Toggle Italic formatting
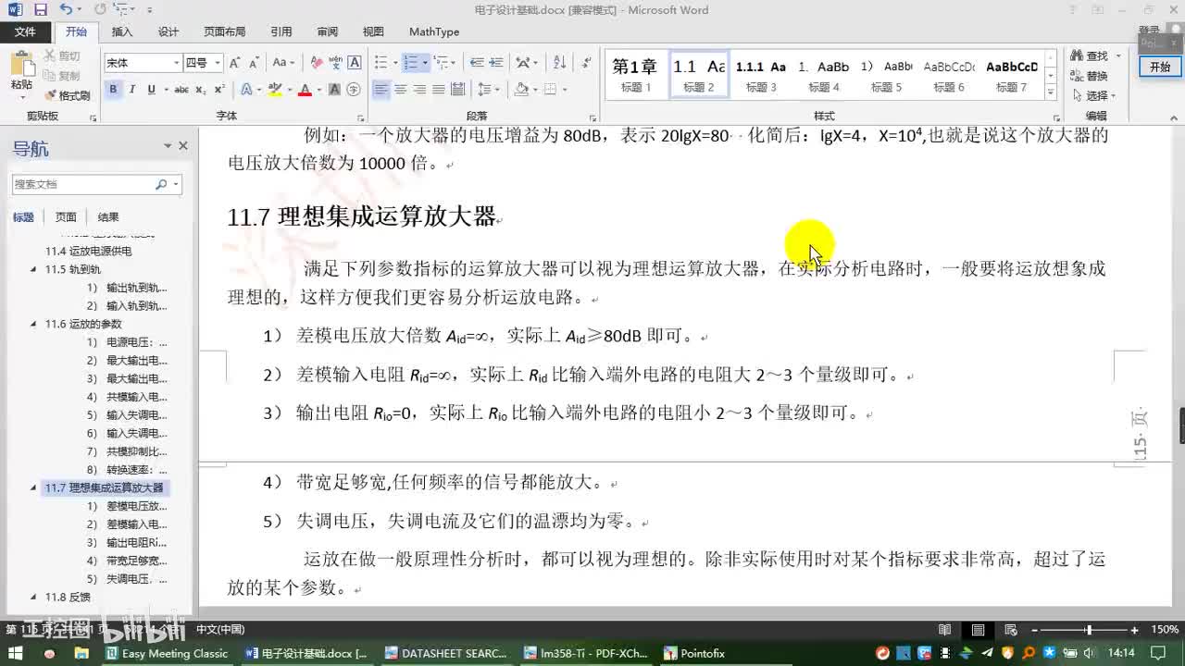Screen dimensions: 1185x666 click(131, 90)
